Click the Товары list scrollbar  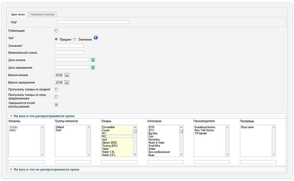click(x=135, y=141)
